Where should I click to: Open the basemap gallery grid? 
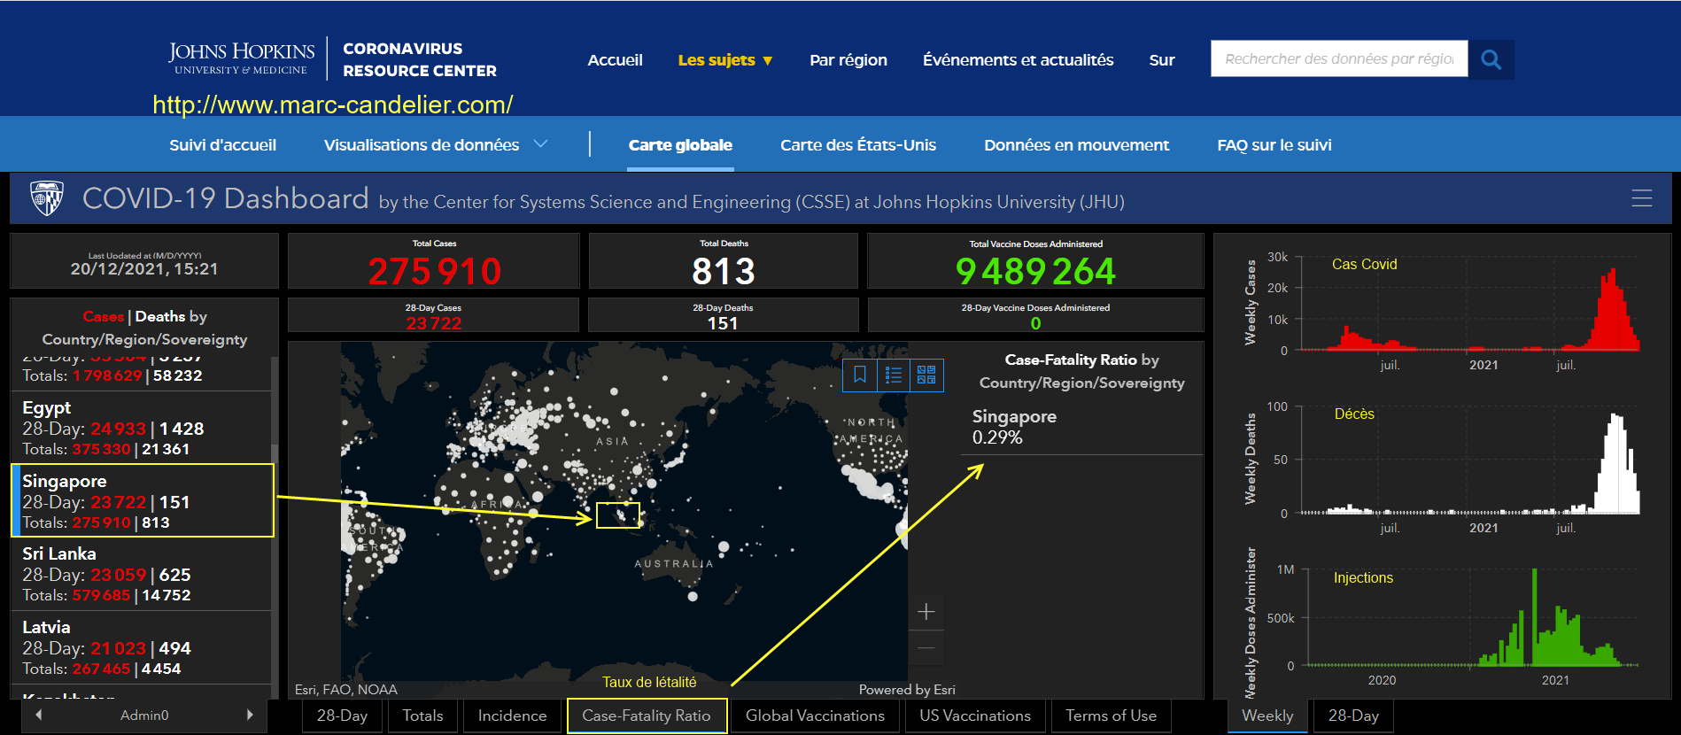pyautogui.click(x=926, y=375)
